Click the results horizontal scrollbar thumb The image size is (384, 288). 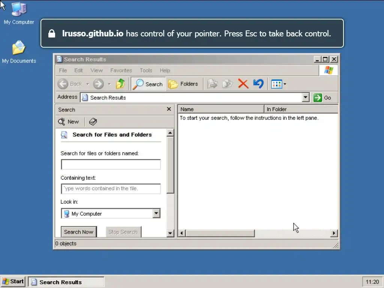click(220, 233)
